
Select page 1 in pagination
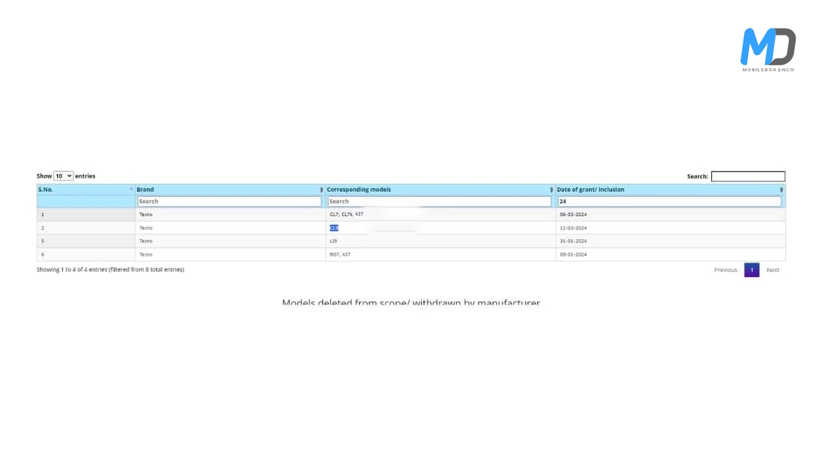752,270
